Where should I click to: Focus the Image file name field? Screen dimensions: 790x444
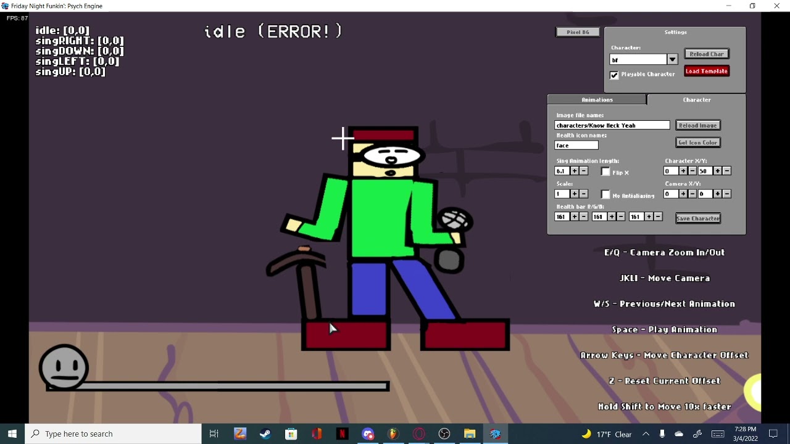pos(612,126)
